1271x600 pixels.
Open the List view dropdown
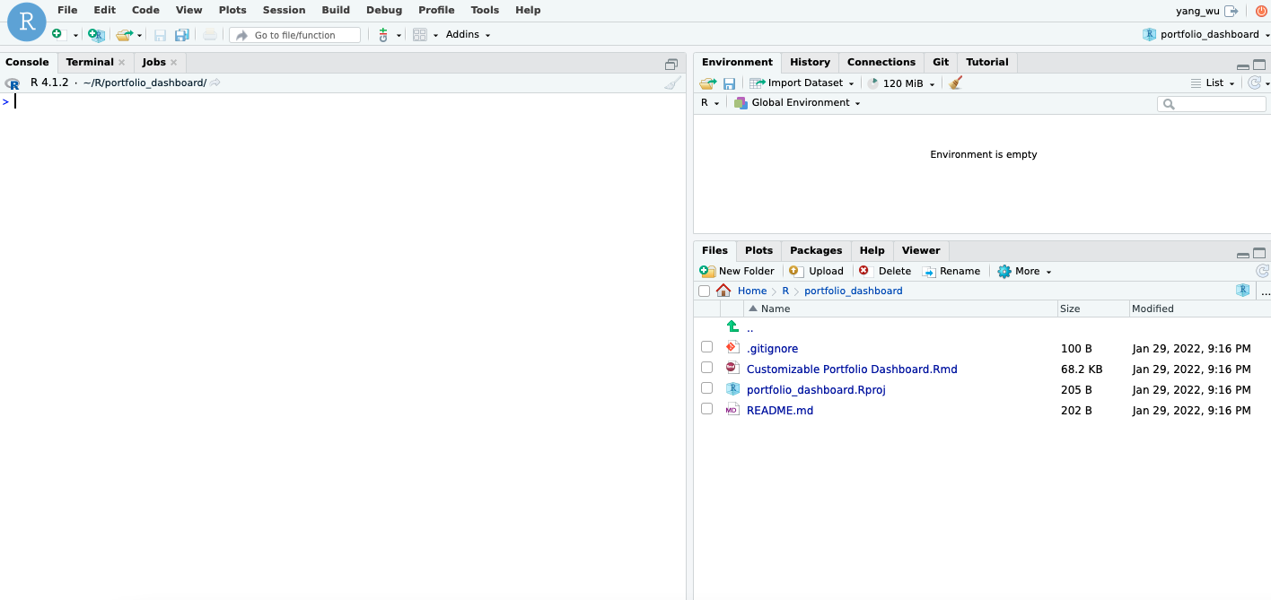(1213, 83)
